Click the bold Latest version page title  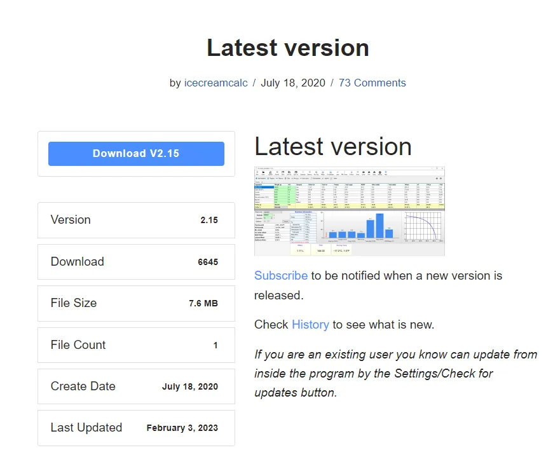pyautogui.click(x=288, y=48)
